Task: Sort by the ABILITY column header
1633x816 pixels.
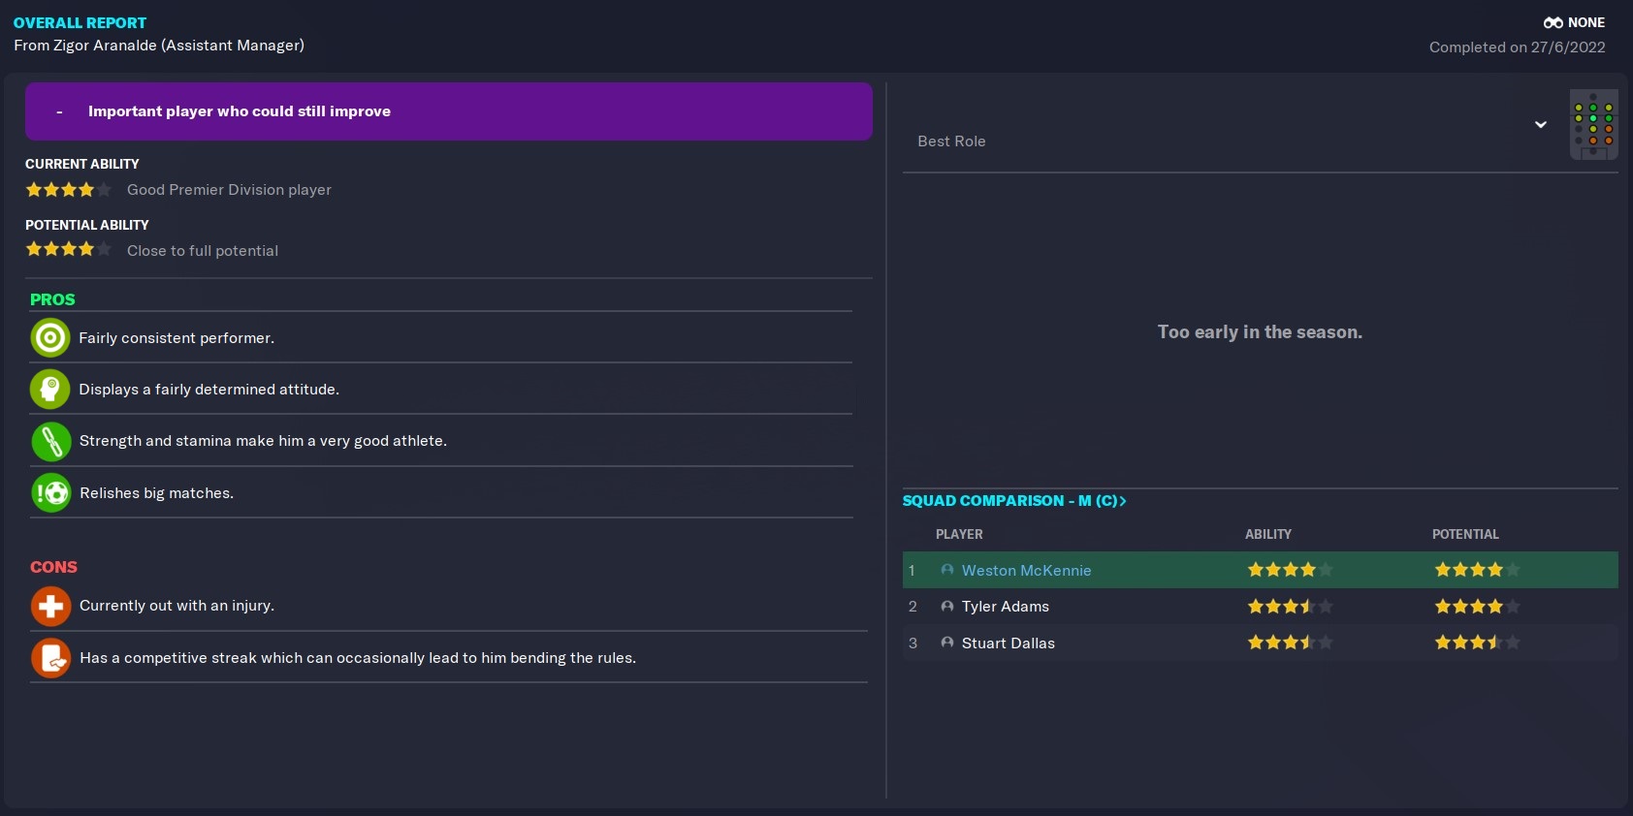Action: pos(1268,534)
